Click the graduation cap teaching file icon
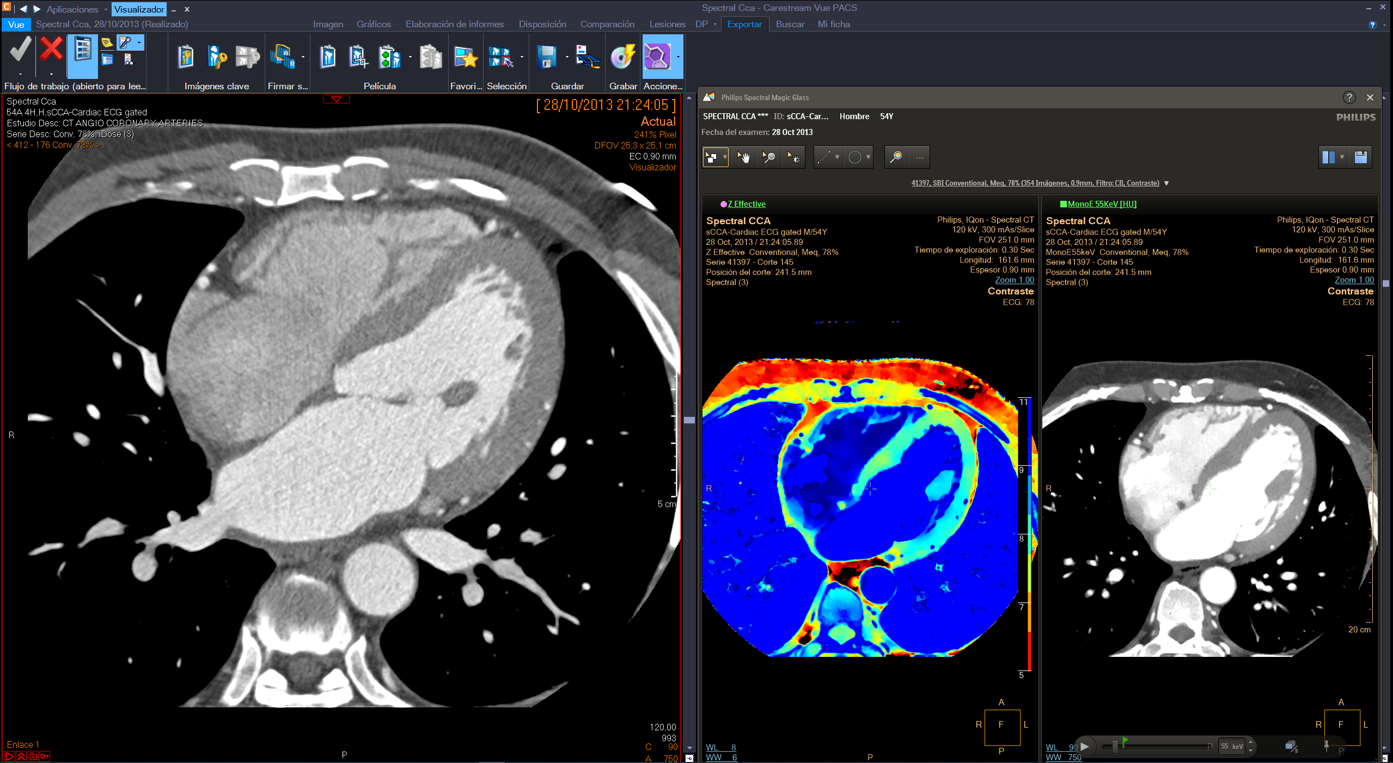Screen dimensions: 1393x763 588,57
